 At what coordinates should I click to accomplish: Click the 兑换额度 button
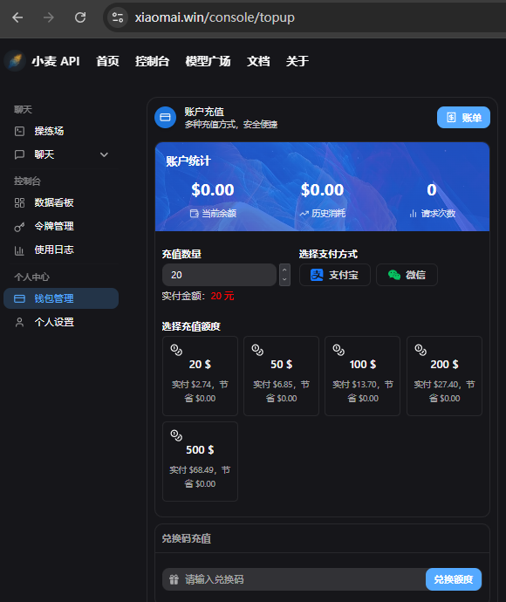[x=454, y=579]
